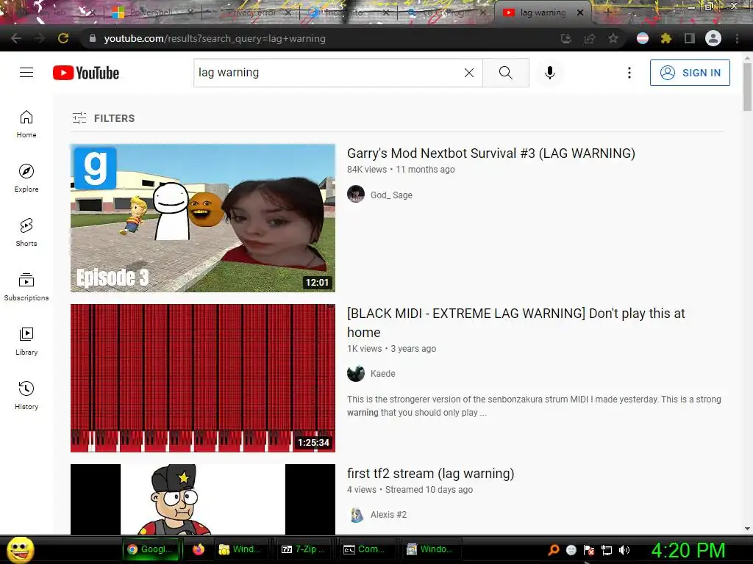Switch to Firefox in the taskbar
The width and height of the screenshot is (753, 564).
(x=198, y=549)
